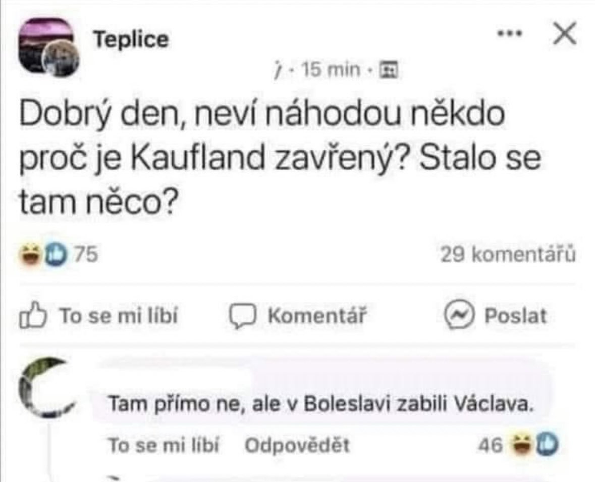Viewport: 595px width, 482px height.
Task: Click Odpovědět to reply to the comment
Action: 297,445
